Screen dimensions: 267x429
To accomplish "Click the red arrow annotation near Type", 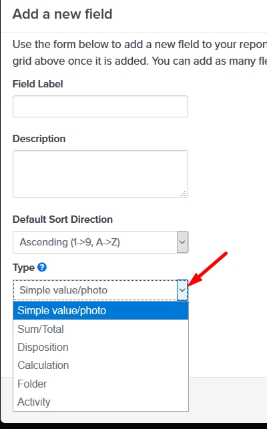I will click(x=208, y=269).
